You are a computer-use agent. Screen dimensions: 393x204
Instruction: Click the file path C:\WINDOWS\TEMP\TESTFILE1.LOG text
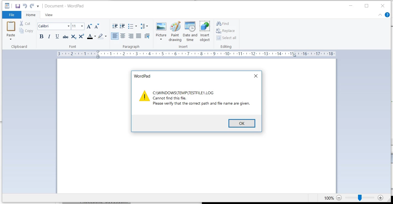point(183,93)
